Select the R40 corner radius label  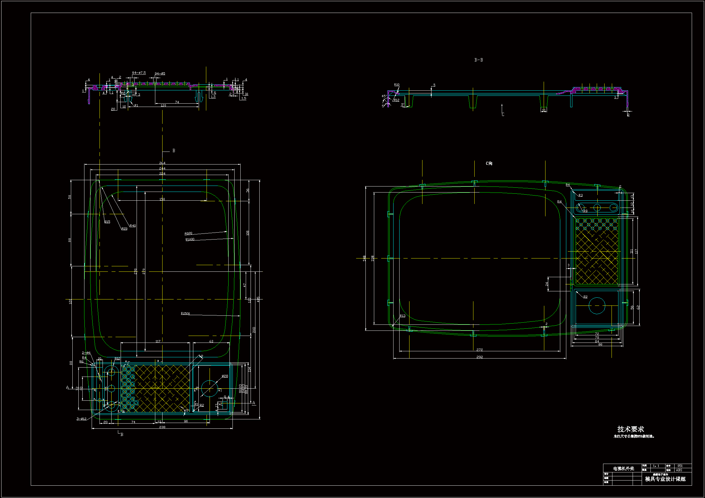133,226
